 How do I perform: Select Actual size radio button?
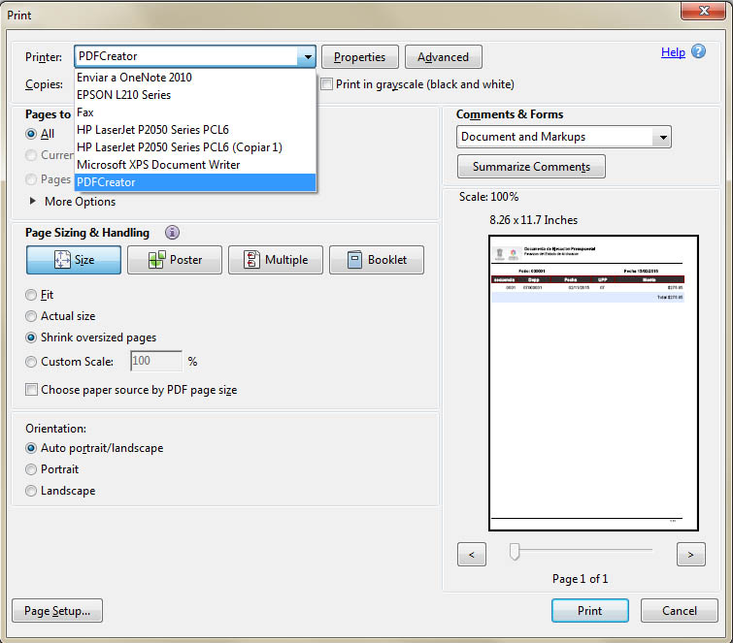(31, 316)
